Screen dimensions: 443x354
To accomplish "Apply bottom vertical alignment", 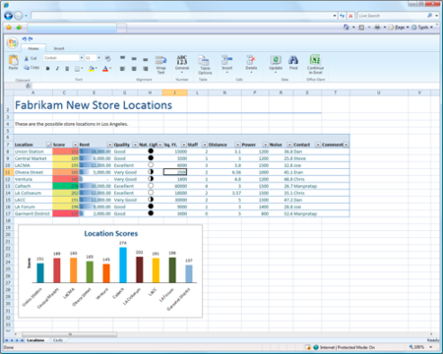I will (146, 59).
